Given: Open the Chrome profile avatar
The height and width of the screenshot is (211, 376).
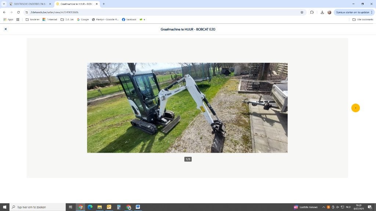Looking at the screenshot, I should click(x=329, y=12).
